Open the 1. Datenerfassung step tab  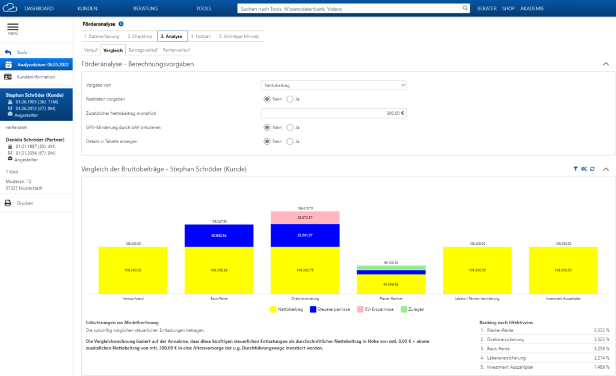point(102,36)
